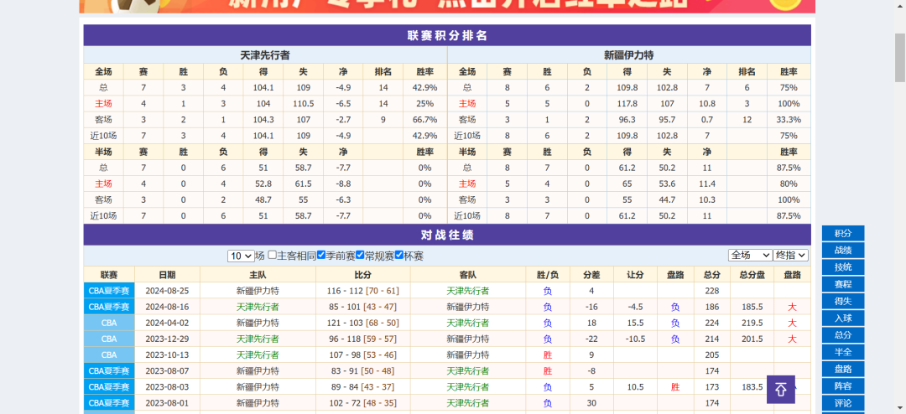This screenshot has width=906, height=414.
Task: Click total line 201.5 in 2023-12-29 row
Action: point(752,339)
